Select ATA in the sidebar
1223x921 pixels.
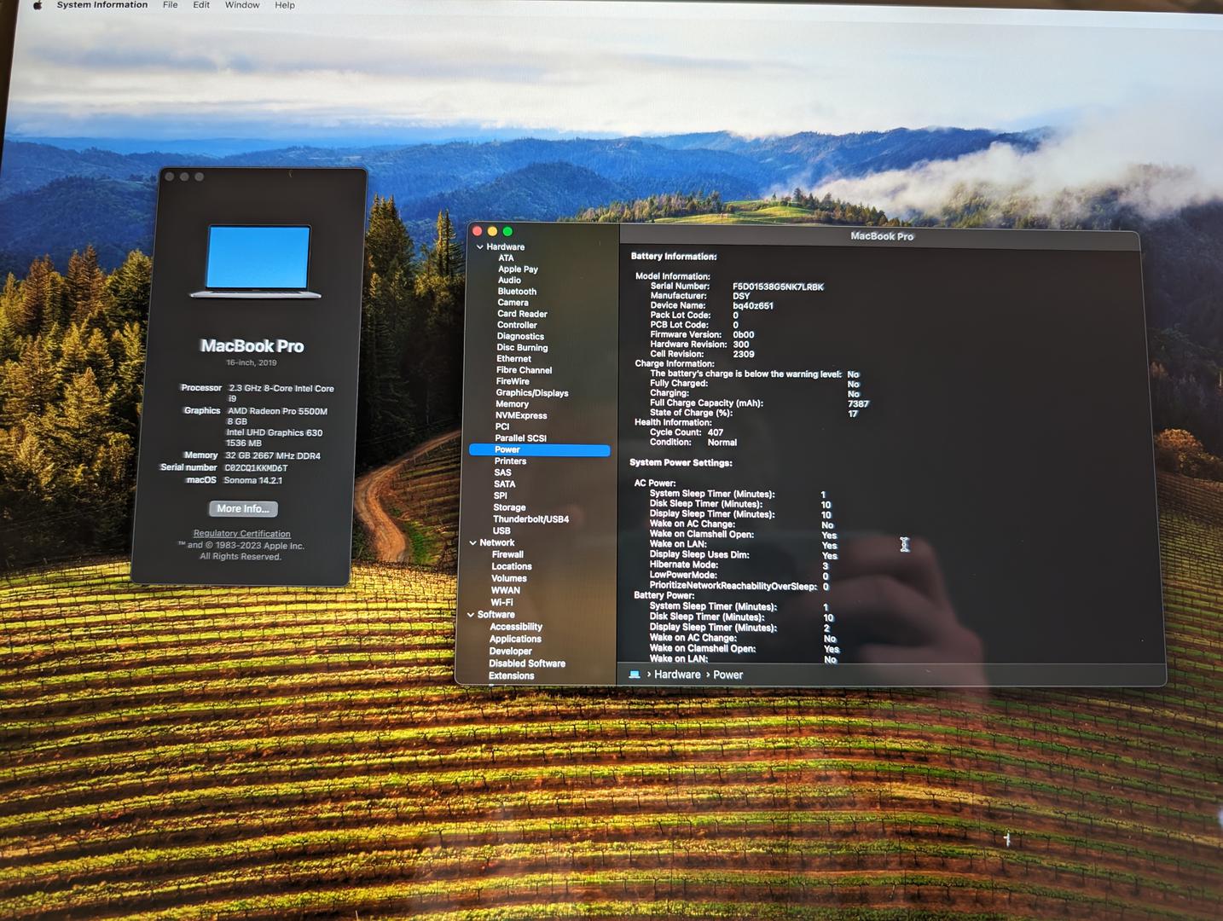point(506,258)
